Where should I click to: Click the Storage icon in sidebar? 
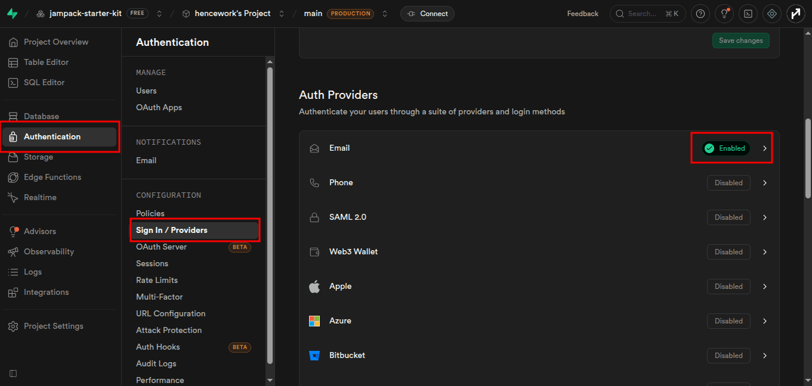coord(13,157)
